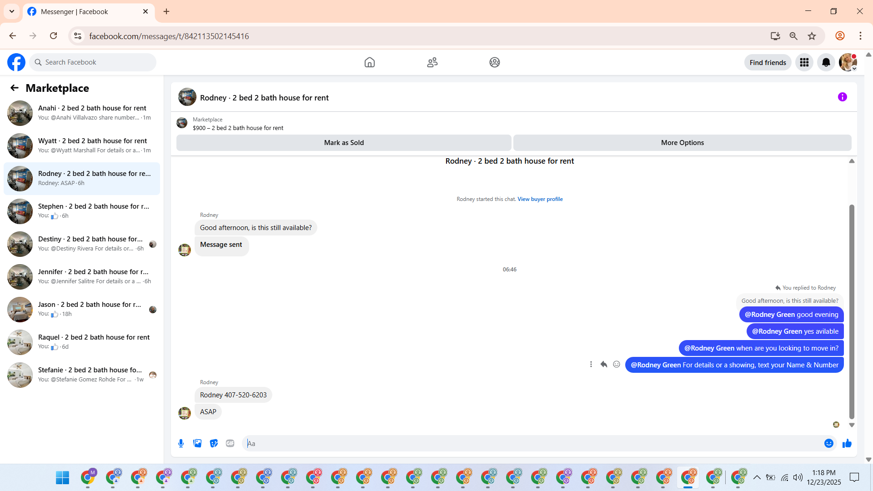The width and height of the screenshot is (873, 491).
Task: Reply to the showing details message
Action: (603, 364)
